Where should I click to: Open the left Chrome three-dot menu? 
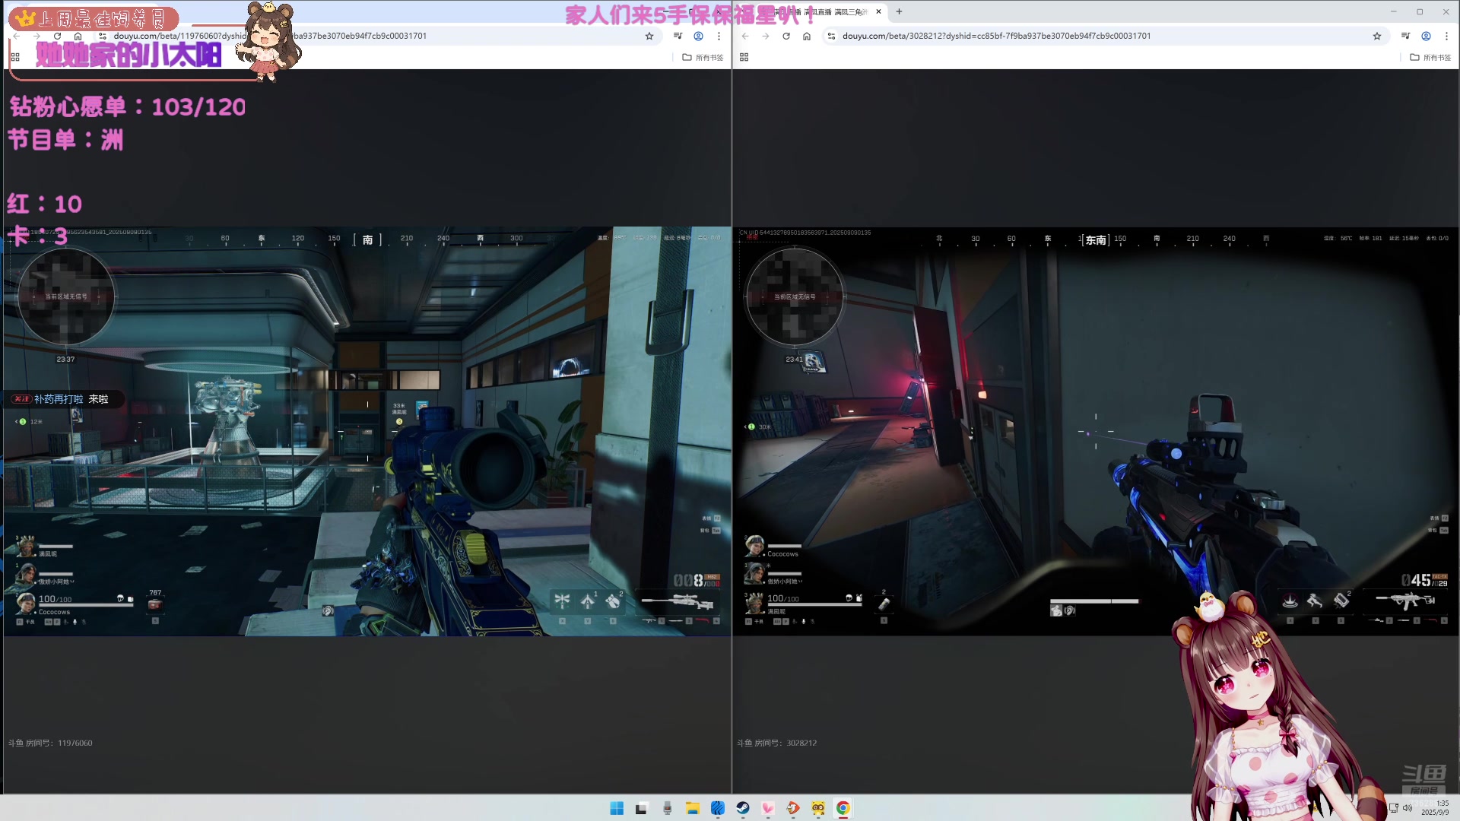719,36
